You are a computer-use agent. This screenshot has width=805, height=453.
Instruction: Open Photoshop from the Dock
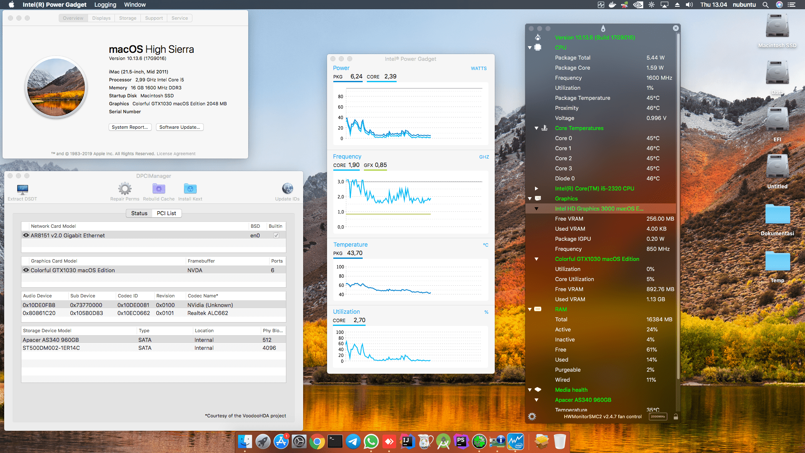[x=461, y=441]
